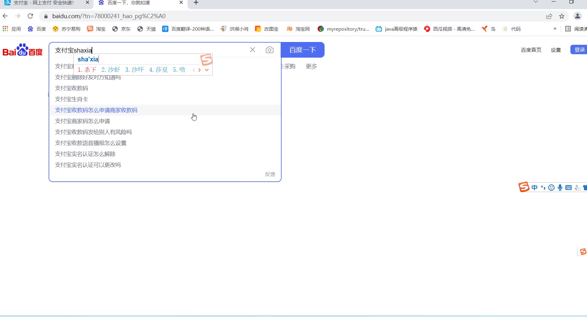
Task: Click the 反馈 feedback link
Action: [x=270, y=174]
